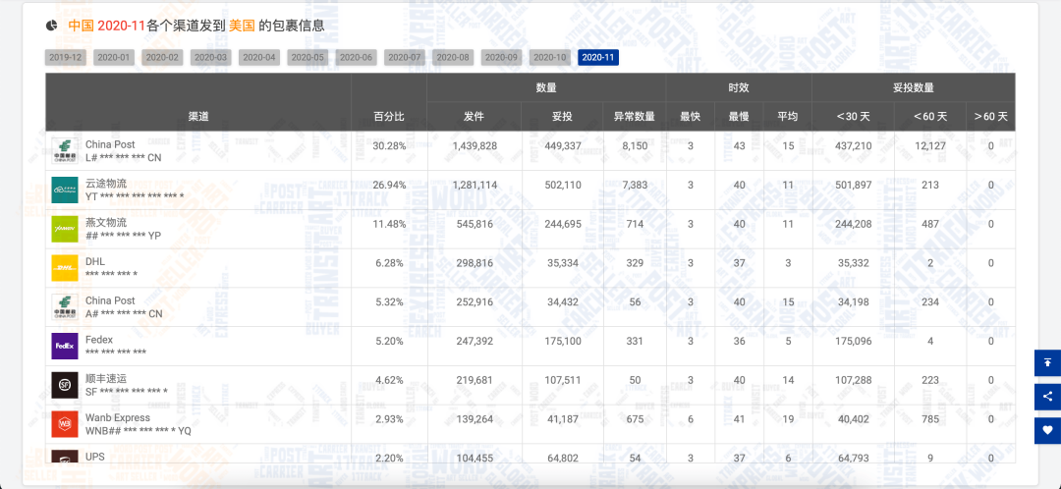This screenshot has height=489, width=1061.
Task: Open the 2020-07 month tab
Action: [x=405, y=58]
